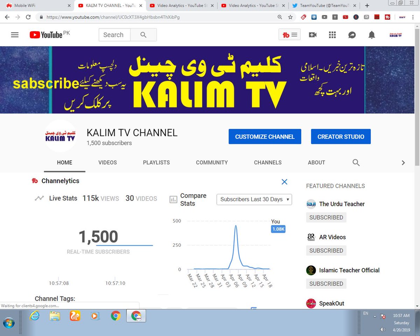Viewport: 420px width, 336px height.
Task: Click the dark circle K extension icon
Action: tap(356, 17)
